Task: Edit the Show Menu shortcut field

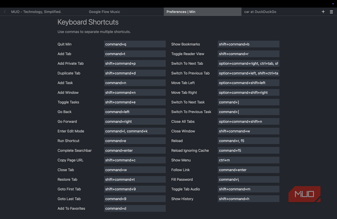Action: [248, 160]
